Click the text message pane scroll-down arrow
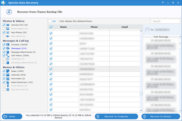Image resolution: width=182 pixels, height=121 pixels. 180,111
